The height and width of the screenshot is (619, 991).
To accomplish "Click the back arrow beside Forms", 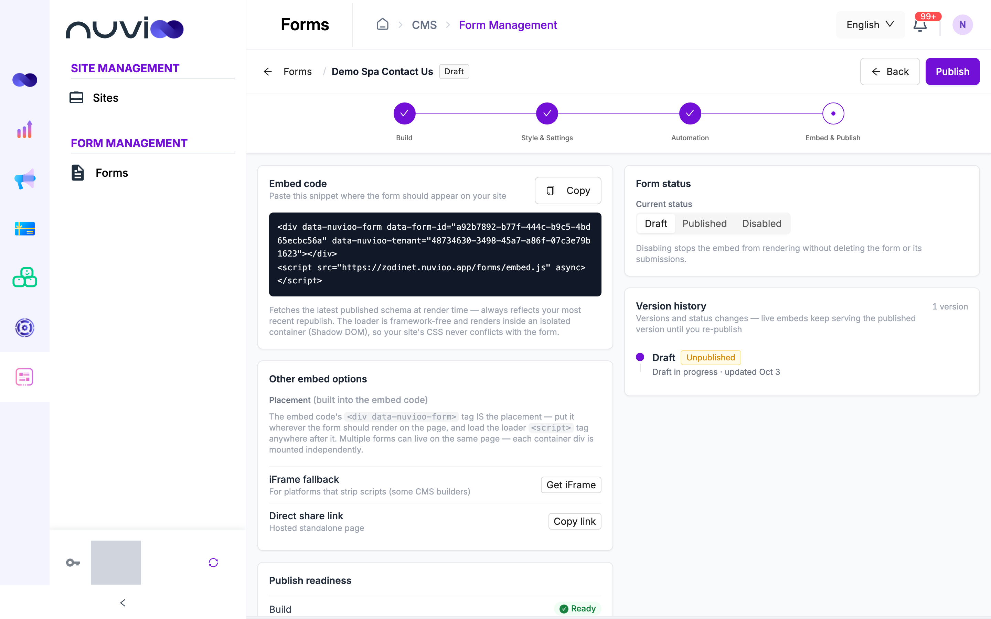I will tap(267, 72).
